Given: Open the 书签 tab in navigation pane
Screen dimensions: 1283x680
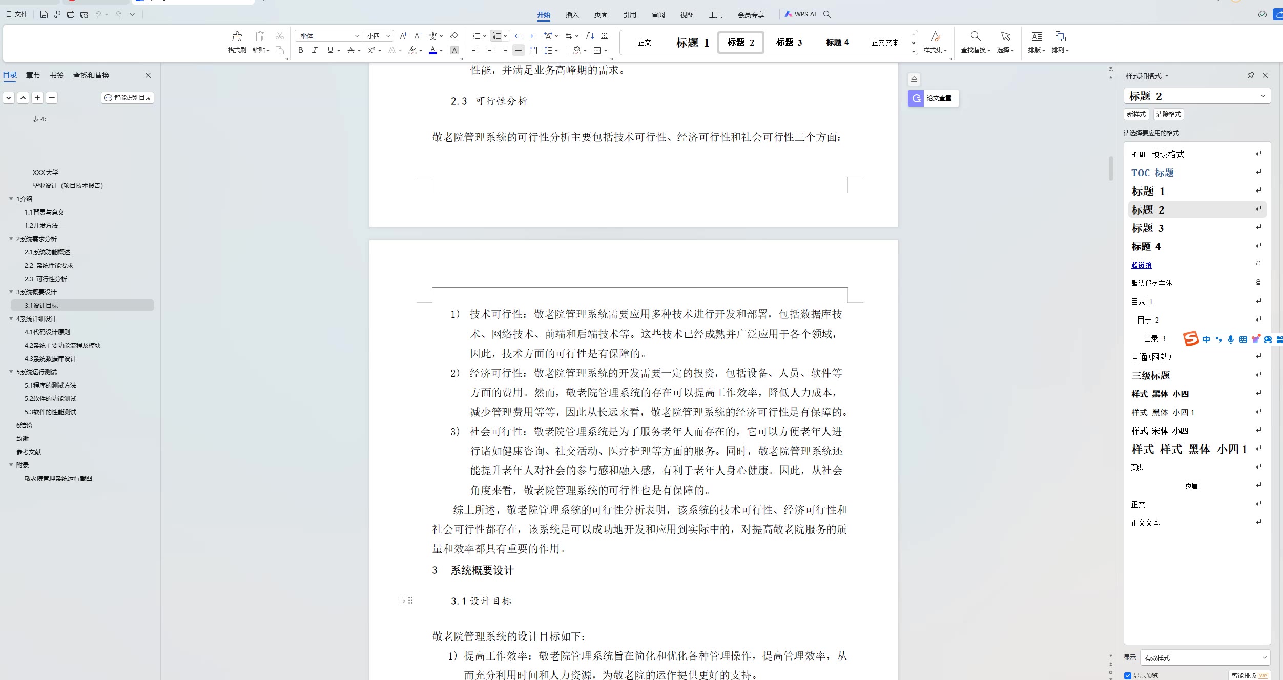Looking at the screenshot, I should (x=56, y=75).
